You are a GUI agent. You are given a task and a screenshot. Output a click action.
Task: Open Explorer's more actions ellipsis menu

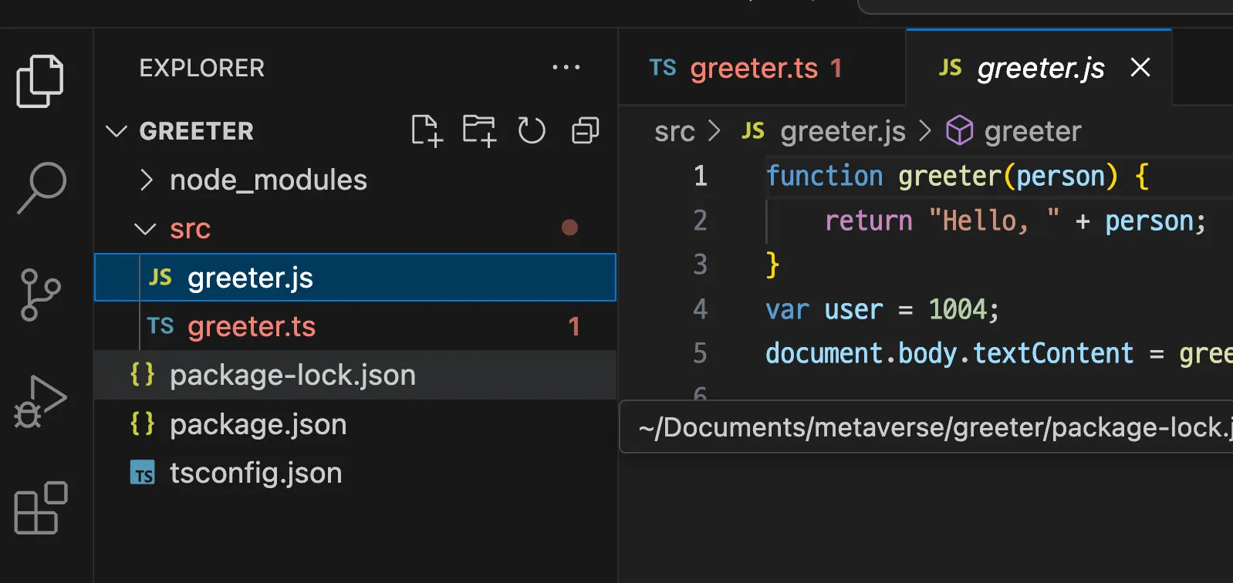pos(566,68)
